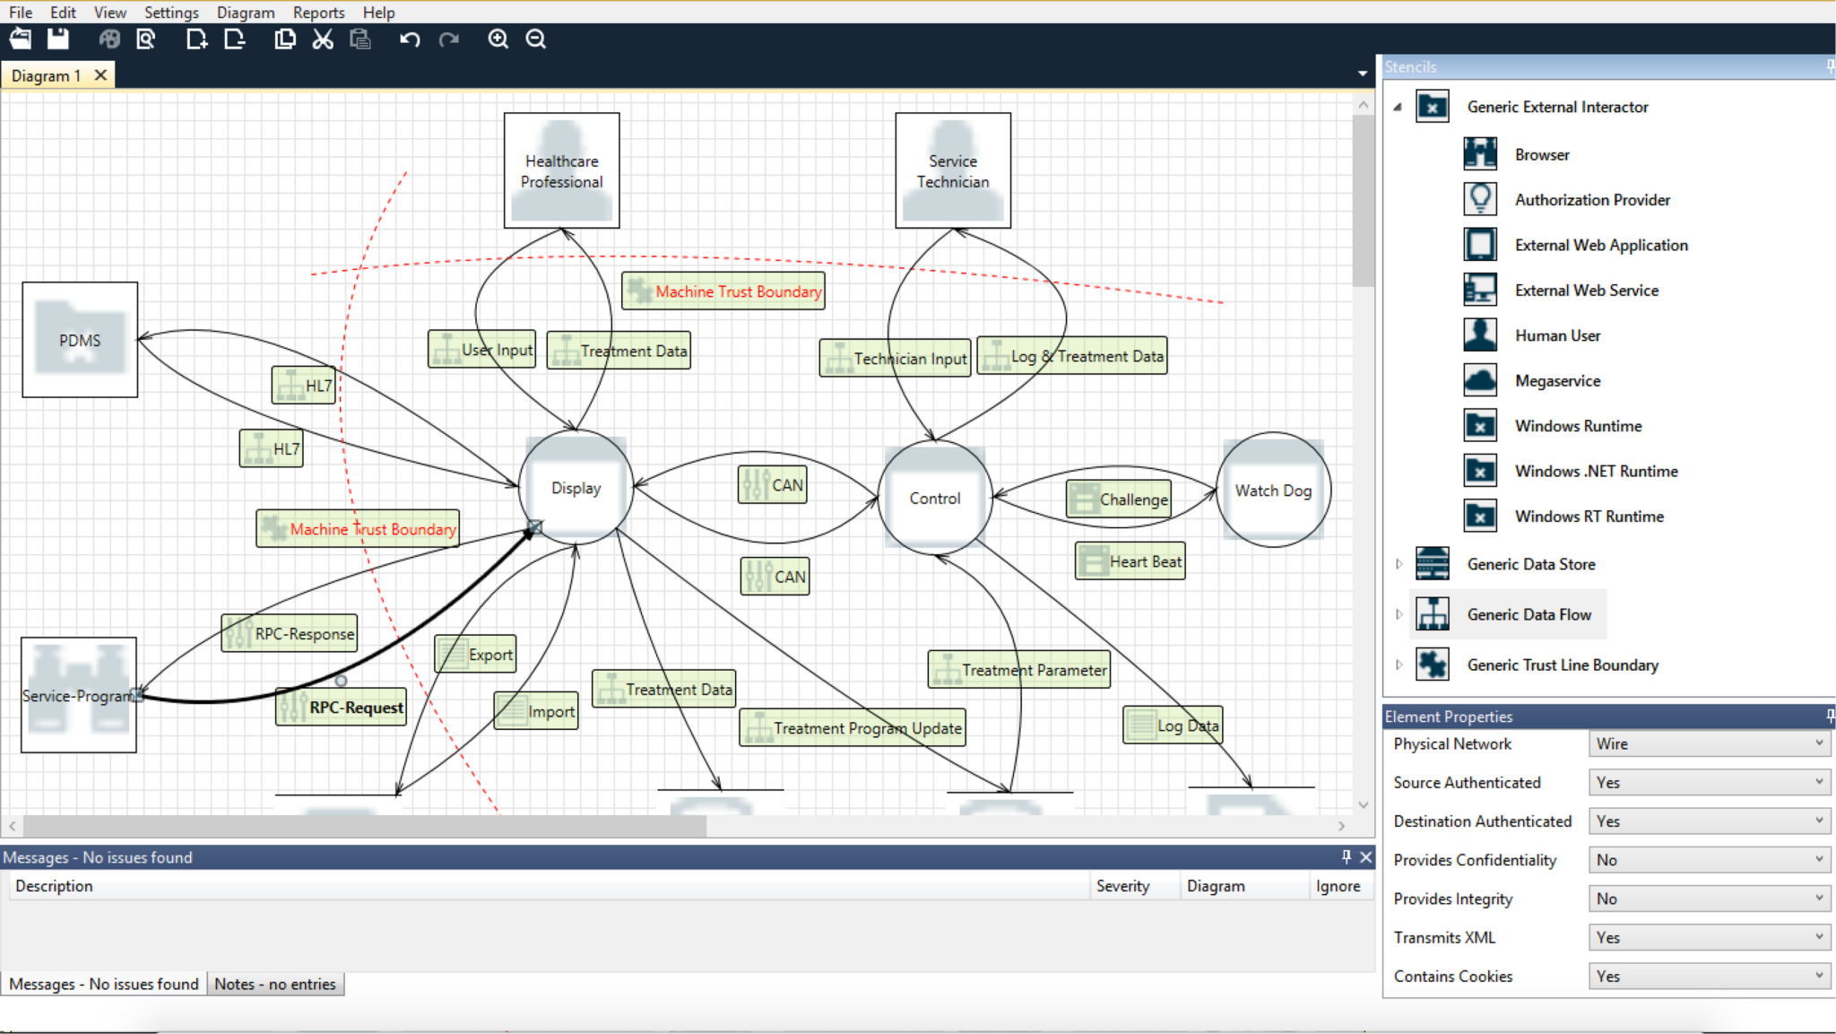Select the Browser stencil icon

pyautogui.click(x=1480, y=154)
